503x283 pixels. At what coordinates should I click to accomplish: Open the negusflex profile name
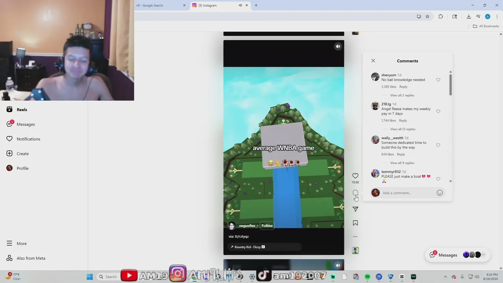[x=247, y=226]
